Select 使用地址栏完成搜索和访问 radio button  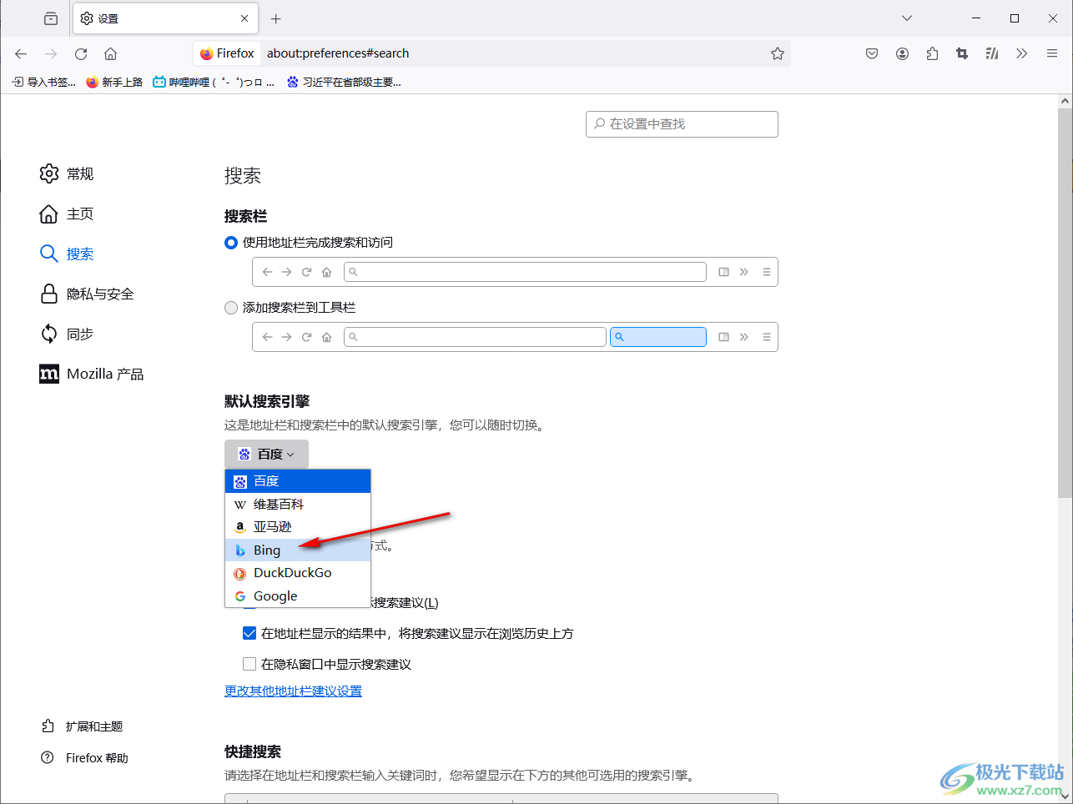tap(231, 243)
